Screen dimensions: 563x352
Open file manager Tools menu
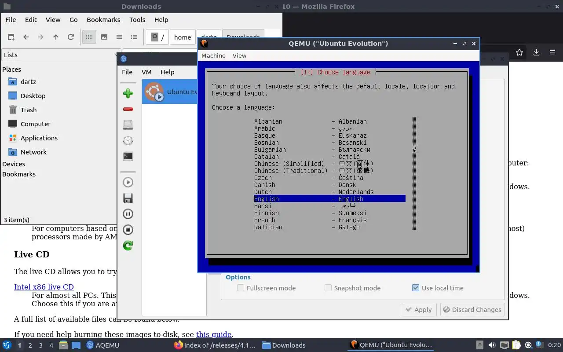[137, 20]
